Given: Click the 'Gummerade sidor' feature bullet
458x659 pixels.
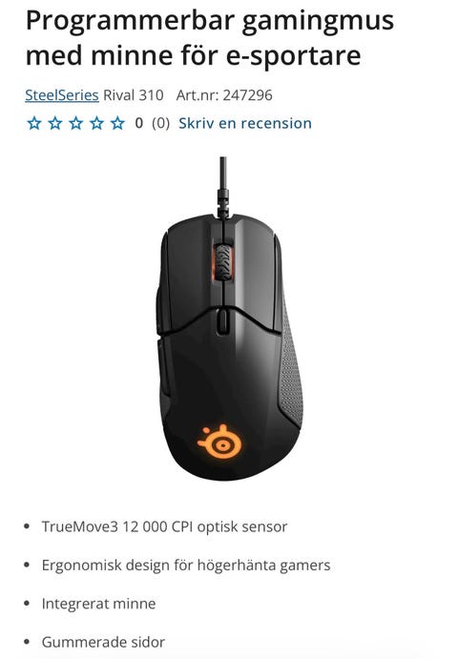Looking at the screenshot, I should [103, 642].
